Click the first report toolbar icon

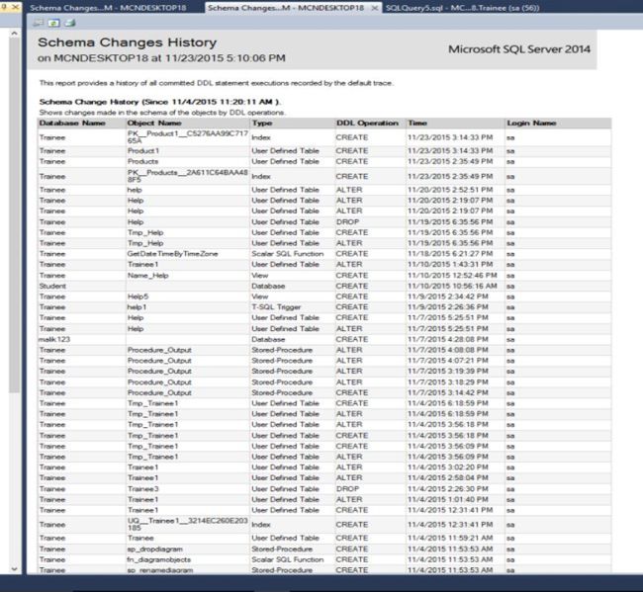pos(39,23)
